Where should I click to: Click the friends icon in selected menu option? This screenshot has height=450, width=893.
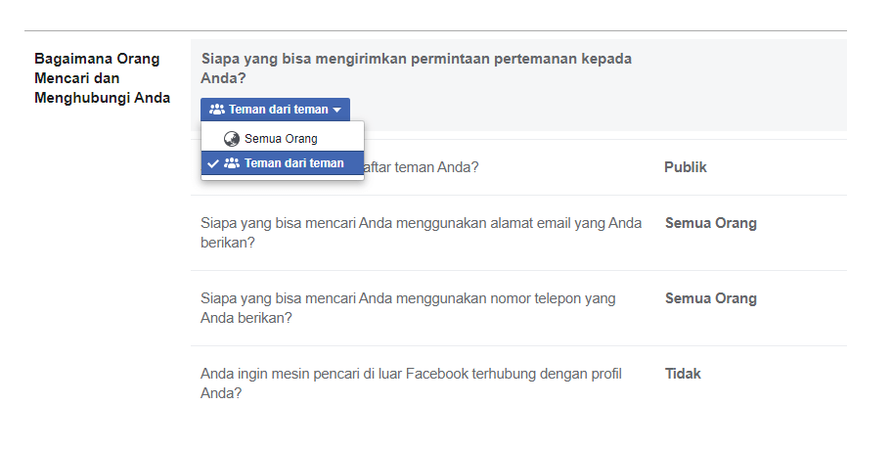pyautogui.click(x=232, y=163)
